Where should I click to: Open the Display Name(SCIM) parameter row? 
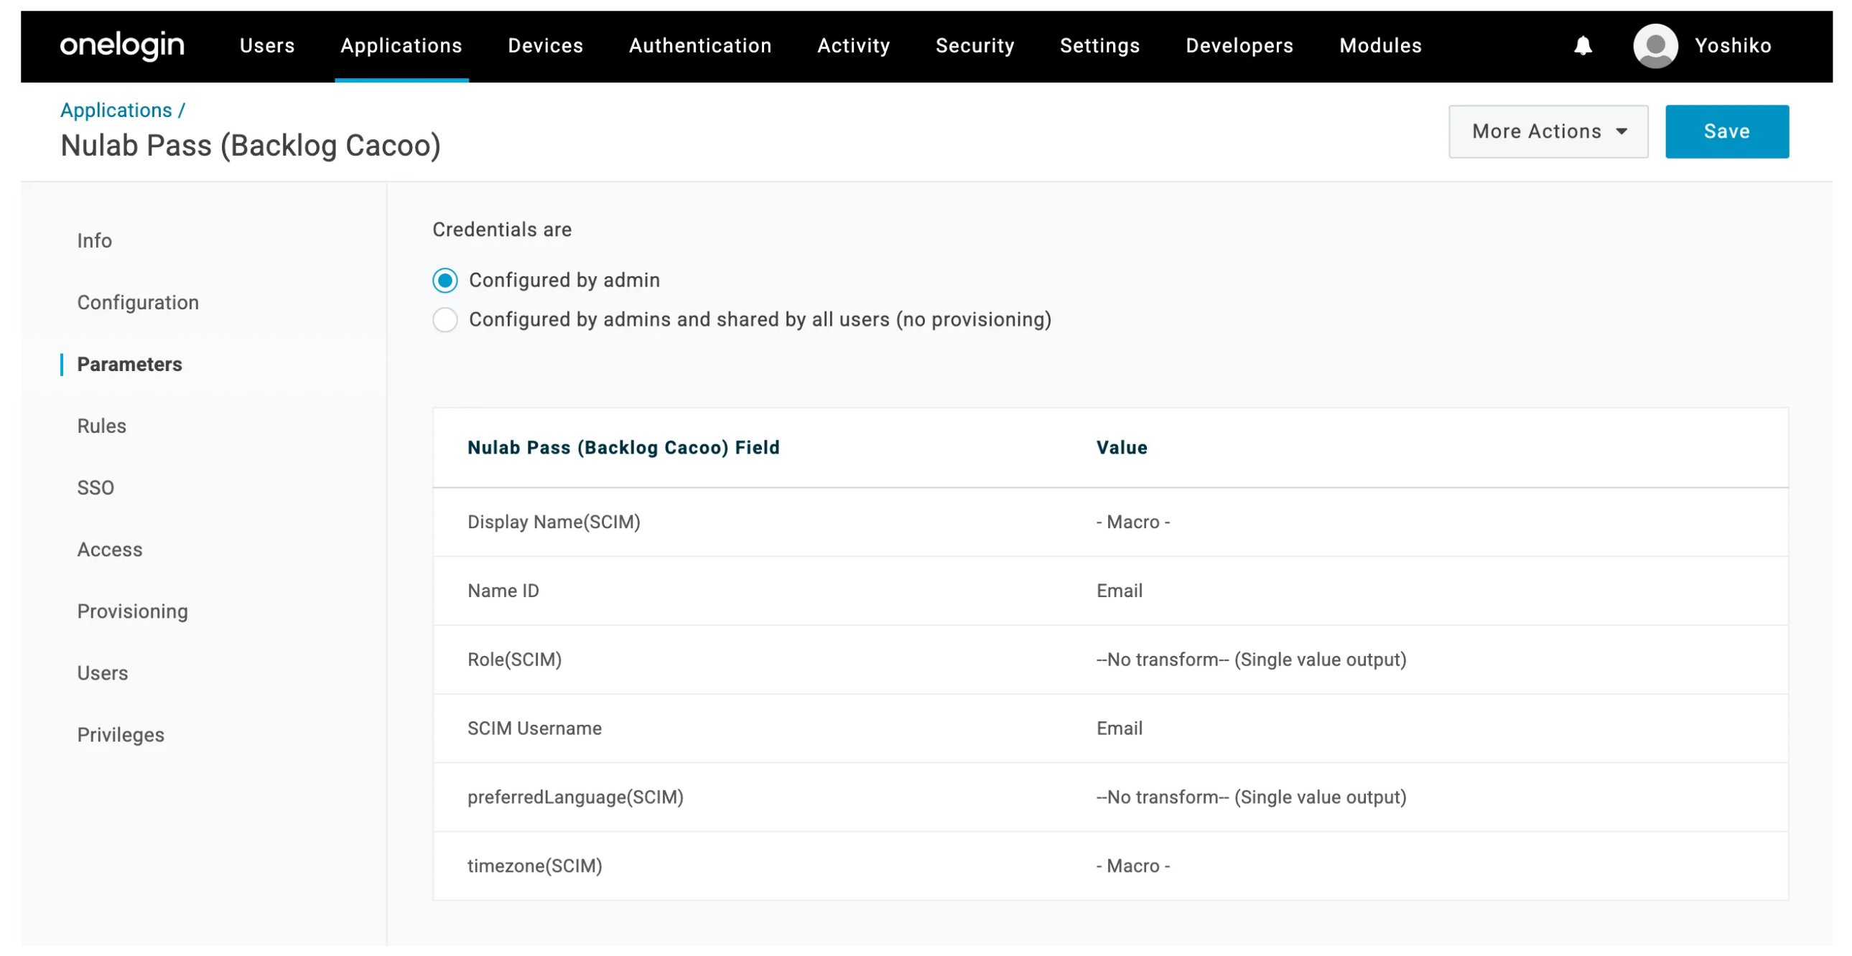(1110, 522)
